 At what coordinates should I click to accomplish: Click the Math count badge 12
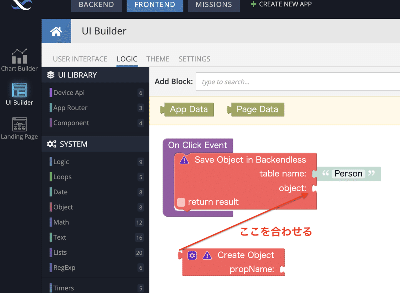point(139,223)
